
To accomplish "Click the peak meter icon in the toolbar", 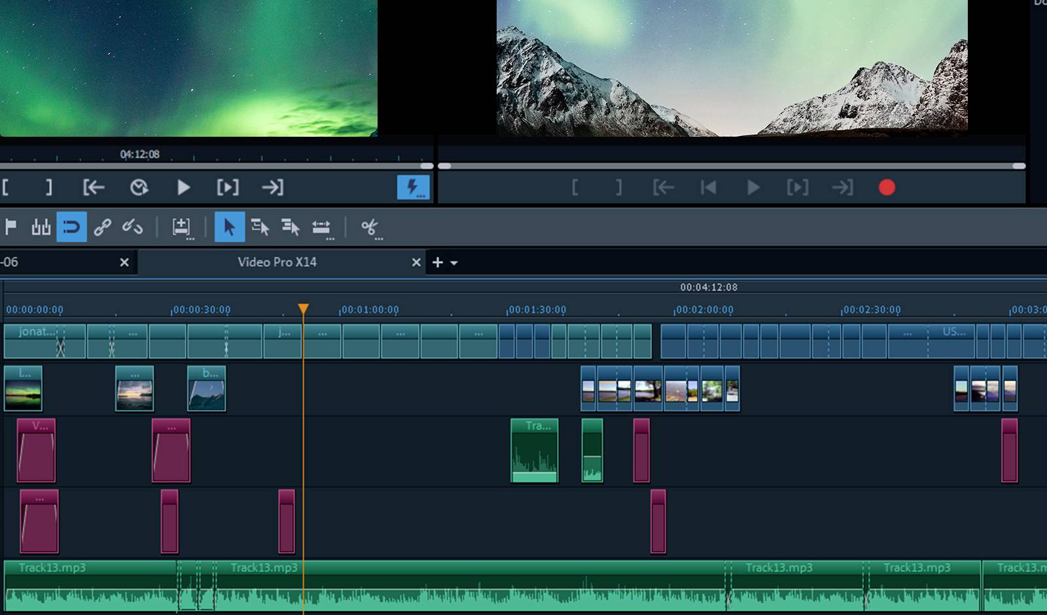I will pos(41,227).
